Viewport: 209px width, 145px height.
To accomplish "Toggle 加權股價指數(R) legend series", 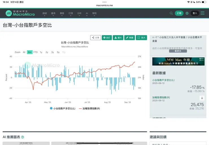I will click(x=89, y=108).
